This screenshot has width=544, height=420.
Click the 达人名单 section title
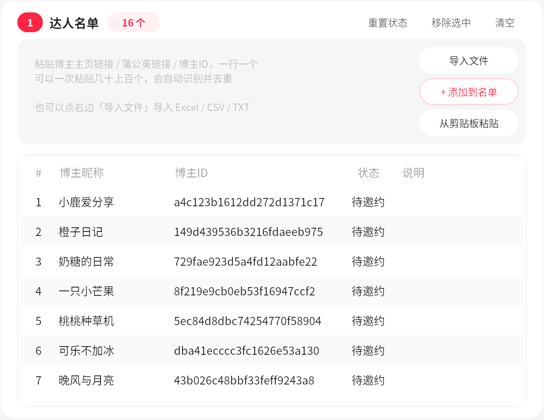point(74,23)
